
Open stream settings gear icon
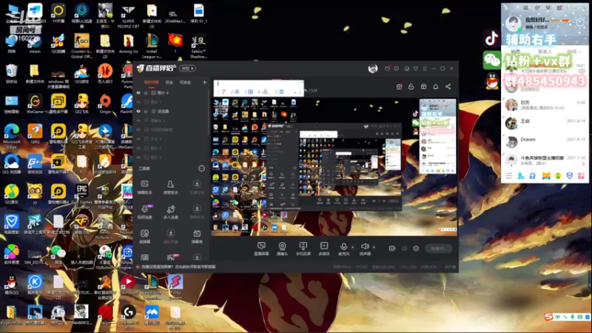(x=416, y=249)
